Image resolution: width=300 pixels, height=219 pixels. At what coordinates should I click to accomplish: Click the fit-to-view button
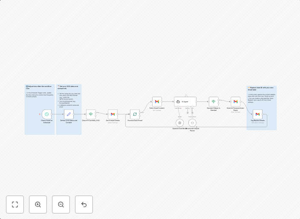tap(15, 205)
